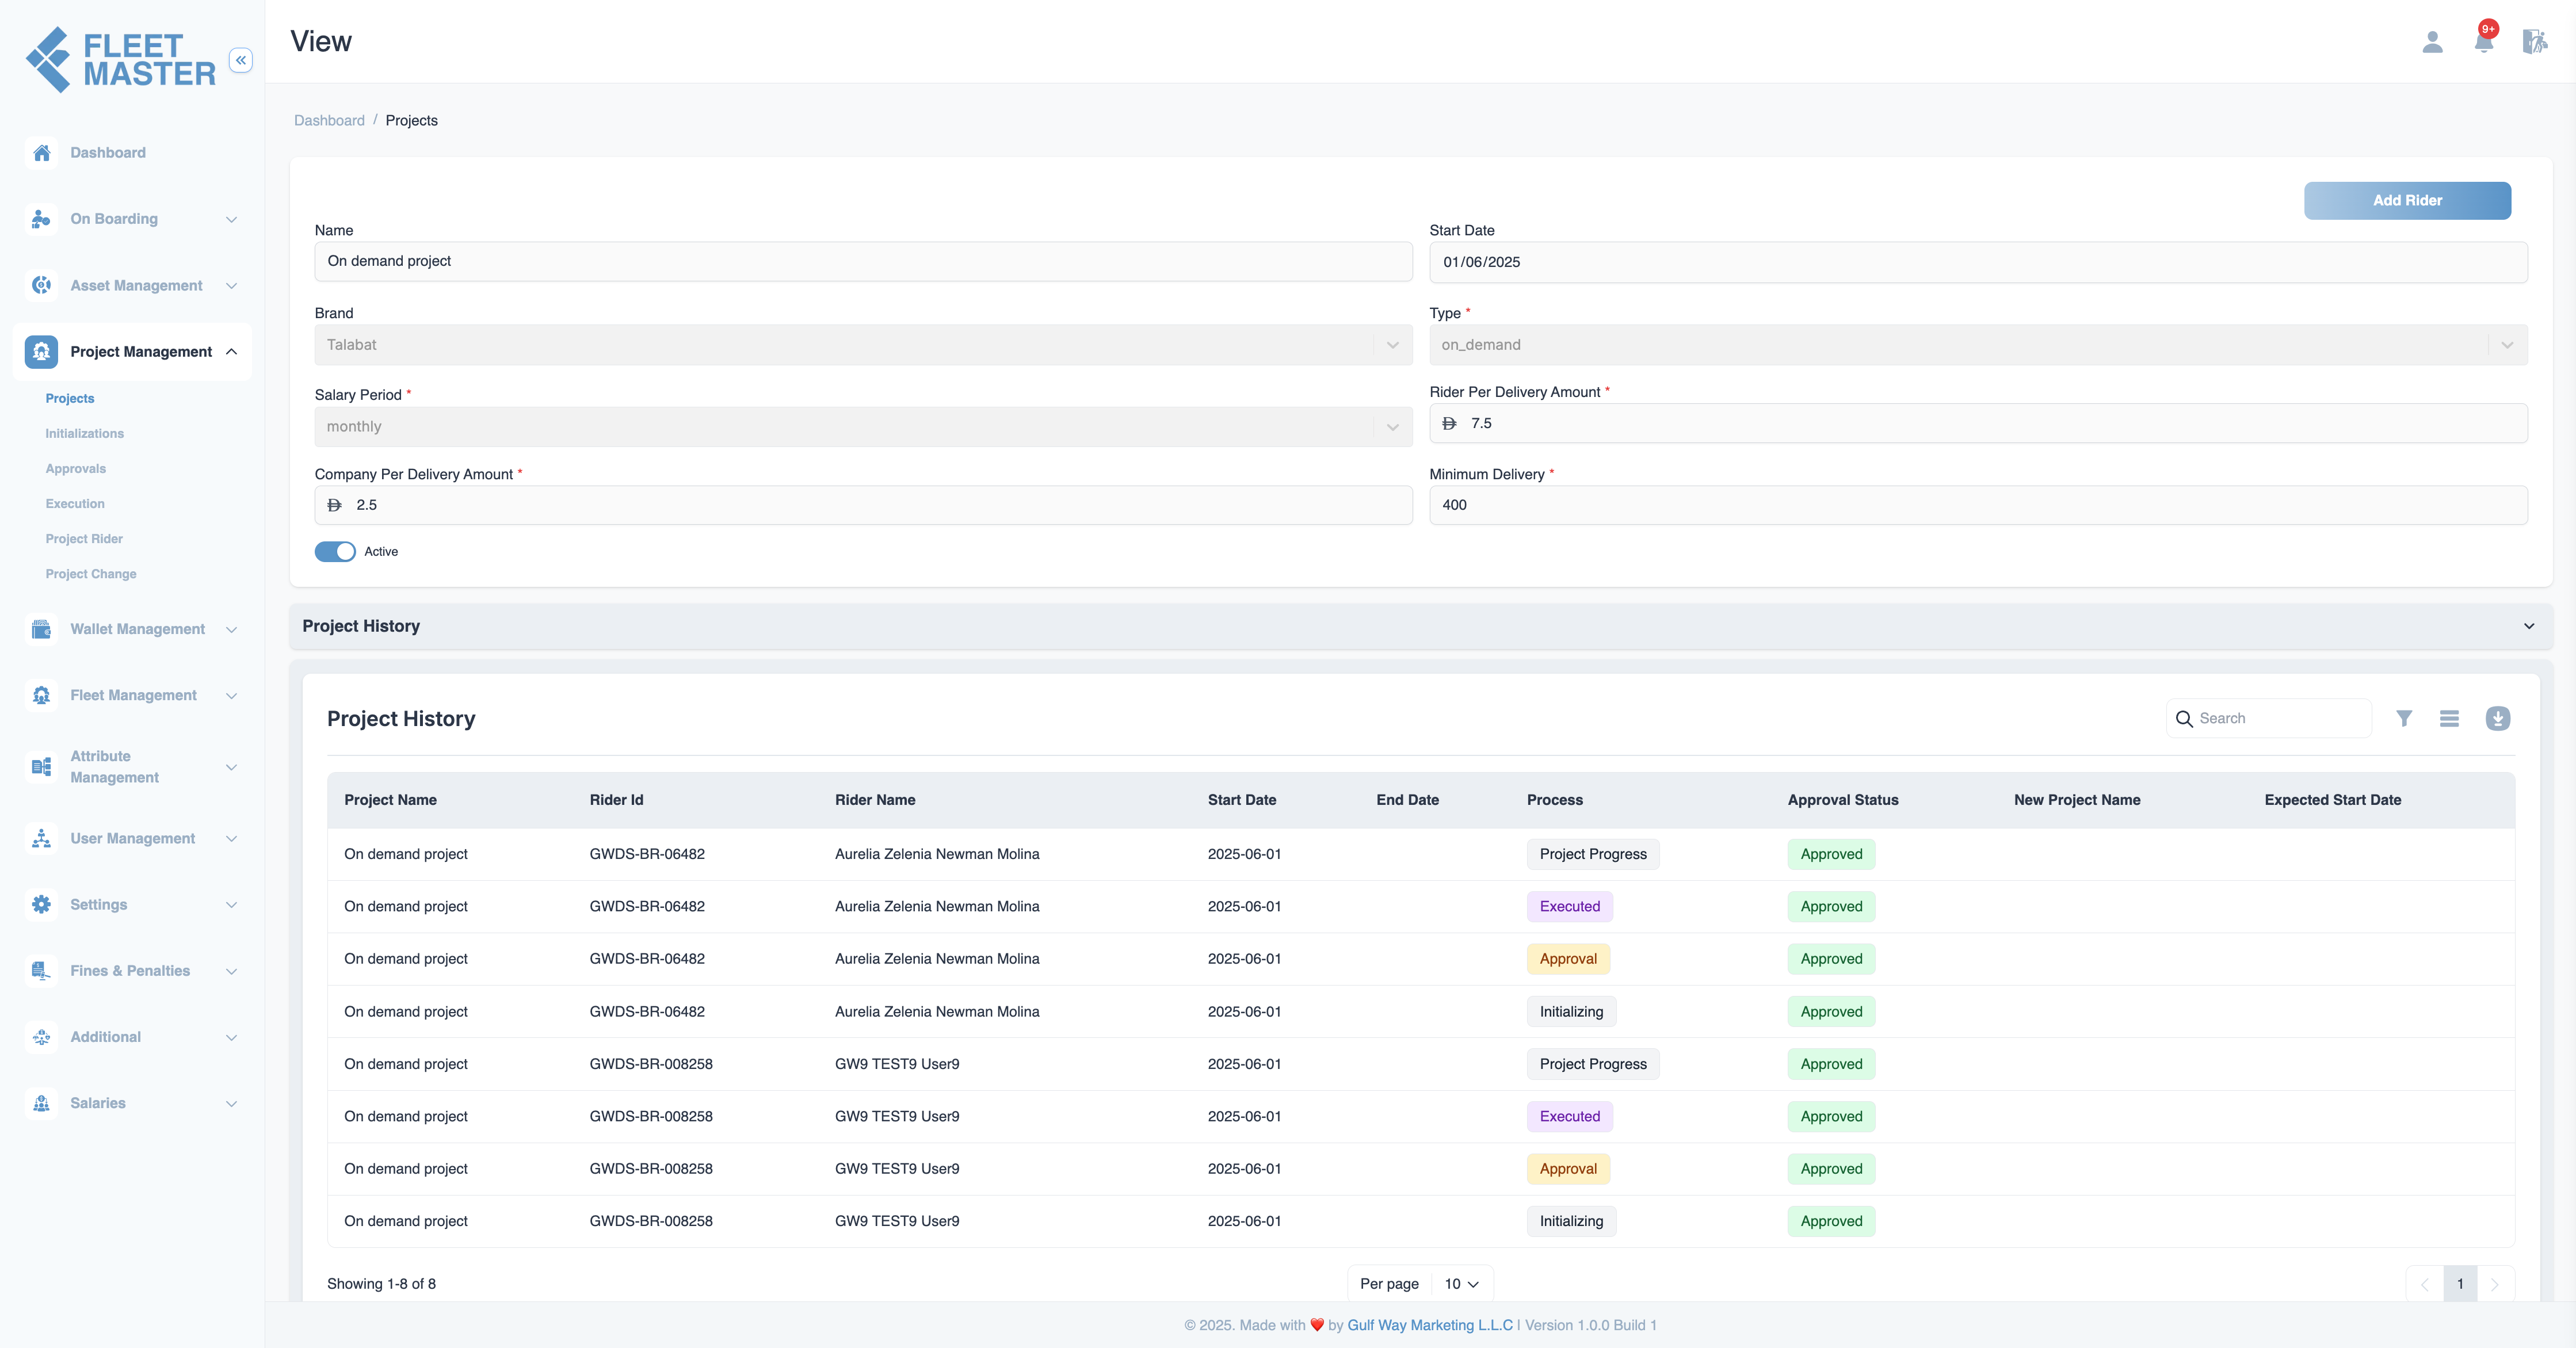Click the Settings gear icon
This screenshot has width=2576, height=1348.
41,904
